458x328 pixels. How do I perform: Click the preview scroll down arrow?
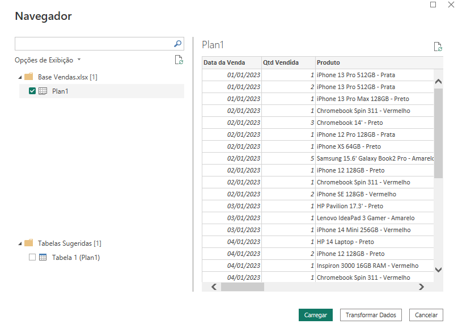[x=438, y=270]
